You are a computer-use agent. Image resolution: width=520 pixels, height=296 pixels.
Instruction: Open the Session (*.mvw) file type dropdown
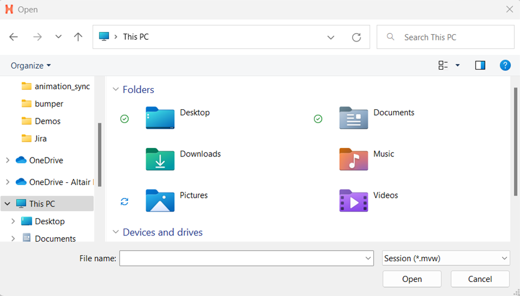click(446, 258)
